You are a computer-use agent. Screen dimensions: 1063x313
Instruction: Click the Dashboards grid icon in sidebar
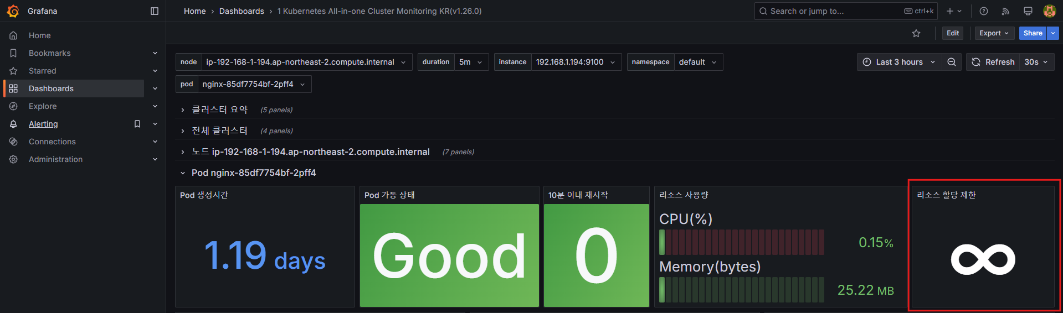pyautogui.click(x=13, y=88)
